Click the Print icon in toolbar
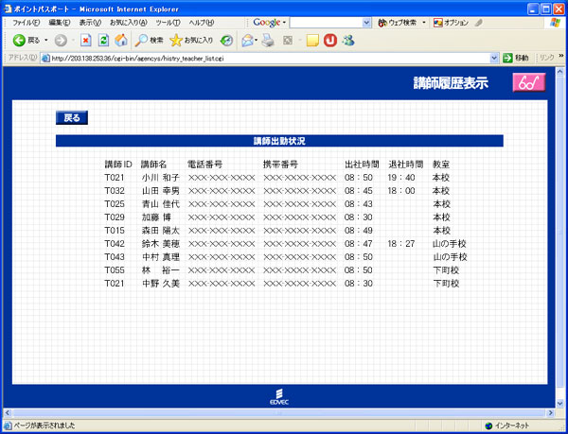 tap(268, 41)
